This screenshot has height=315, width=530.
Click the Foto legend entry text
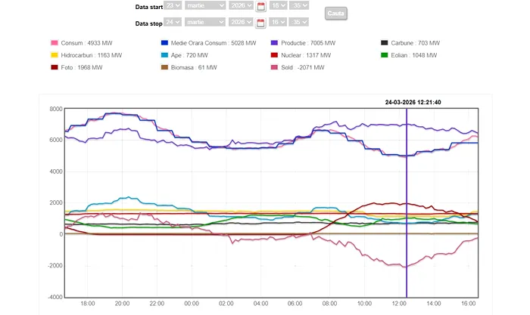click(82, 67)
